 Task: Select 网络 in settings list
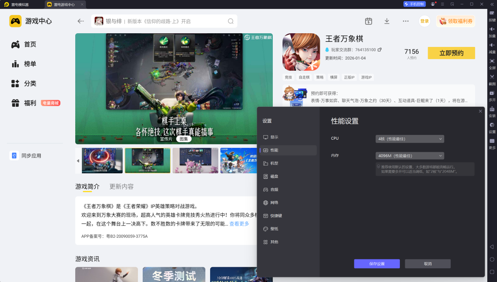288,203
